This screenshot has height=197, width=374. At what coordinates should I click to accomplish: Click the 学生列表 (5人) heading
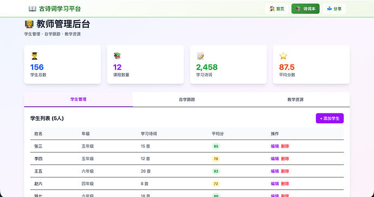click(47, 118)
